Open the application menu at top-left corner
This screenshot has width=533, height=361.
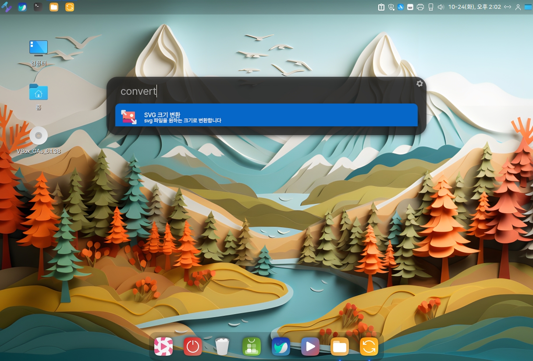pyautogui.click(x=7, y=7)
